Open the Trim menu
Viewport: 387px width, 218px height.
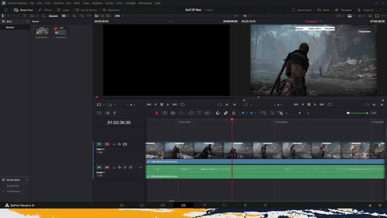(47, 3)
